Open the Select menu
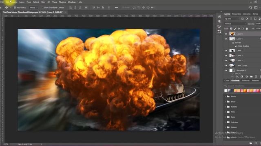The height and width of the screenshot is (146, 261). (x=36, y=2)
